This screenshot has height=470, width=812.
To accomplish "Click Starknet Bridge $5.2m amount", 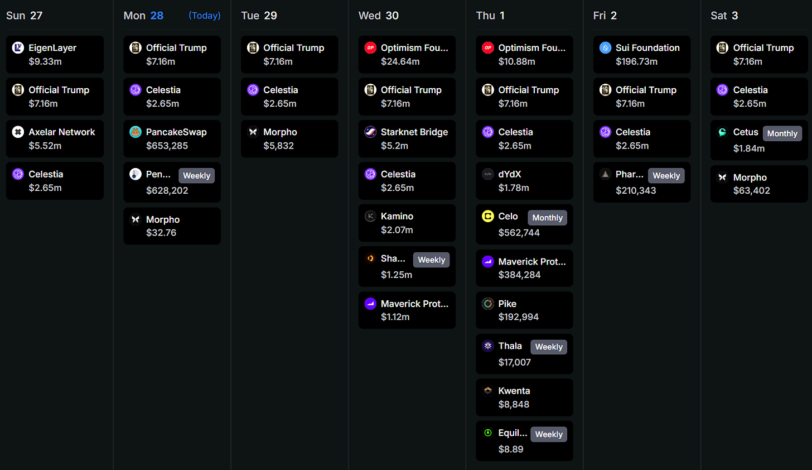I will 394,146.
